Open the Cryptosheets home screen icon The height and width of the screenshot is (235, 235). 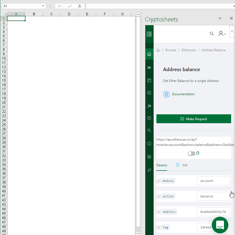(149, 54)
